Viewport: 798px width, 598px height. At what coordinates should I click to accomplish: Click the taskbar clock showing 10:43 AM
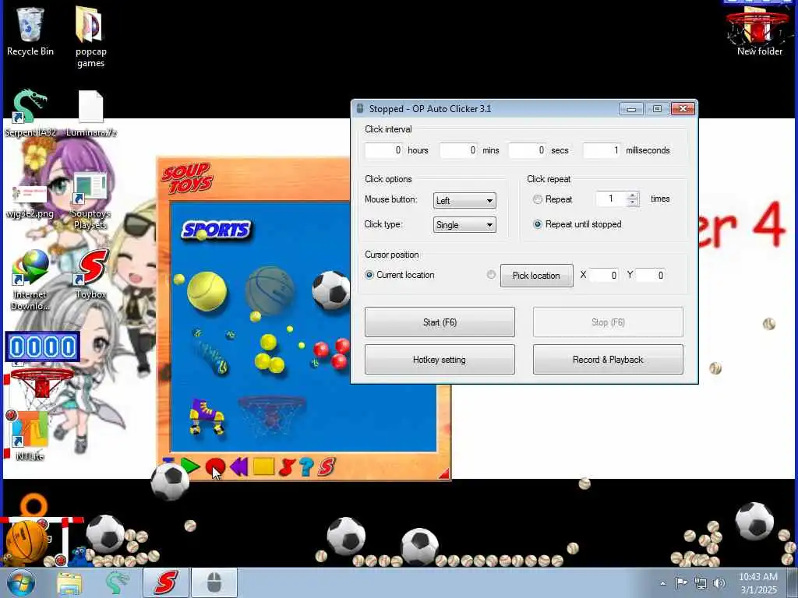(x=758, y=583)
